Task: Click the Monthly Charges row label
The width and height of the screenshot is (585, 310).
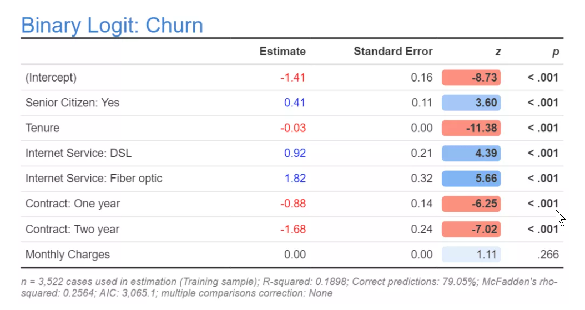Action: pyautogui.click(x=68, y=255)
